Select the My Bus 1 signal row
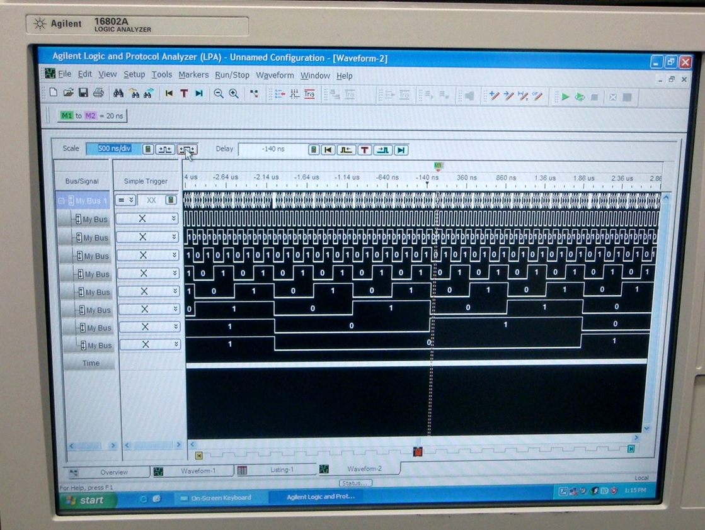 coord(83,201)
